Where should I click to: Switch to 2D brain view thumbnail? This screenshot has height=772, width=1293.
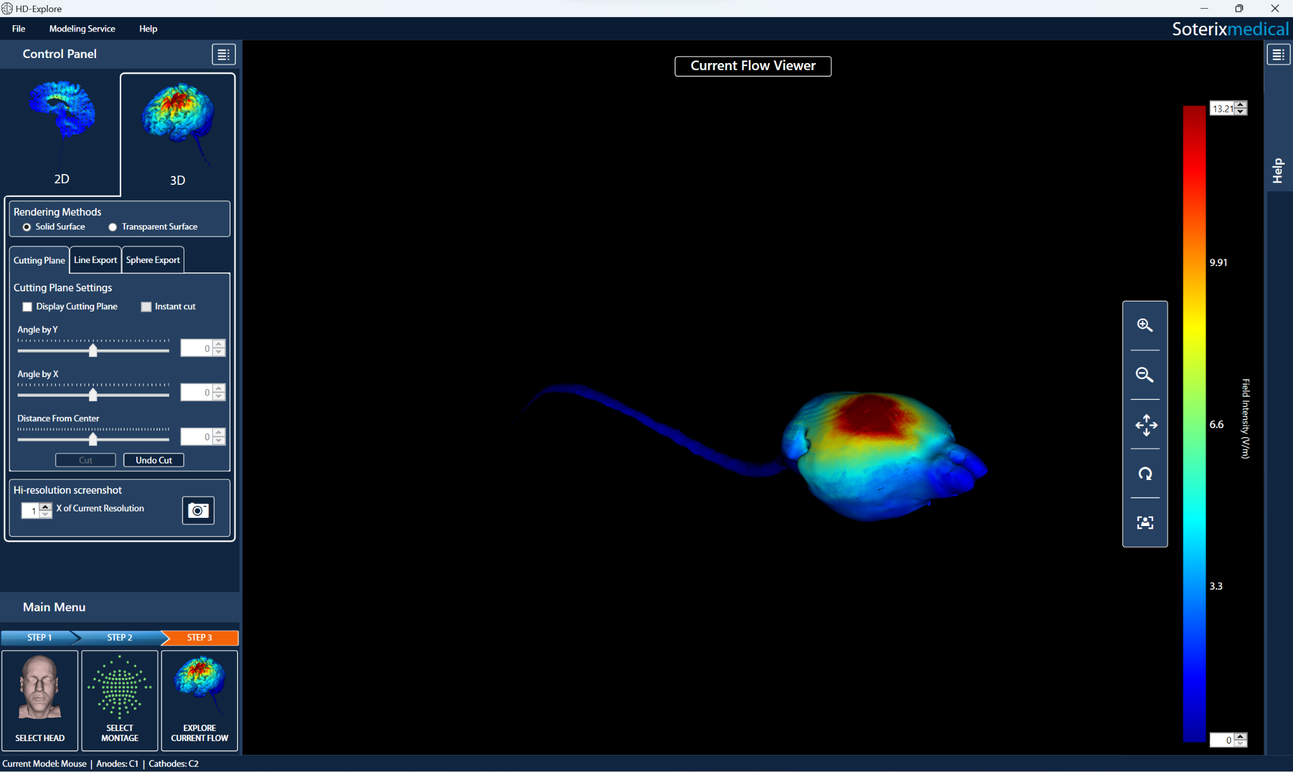tap(61, 132)
